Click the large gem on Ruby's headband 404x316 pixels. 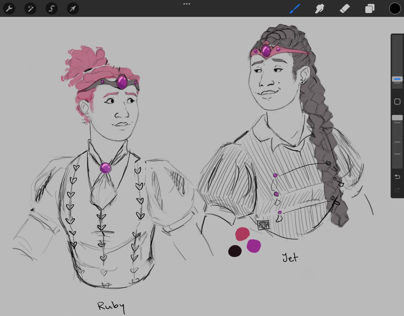122,82
